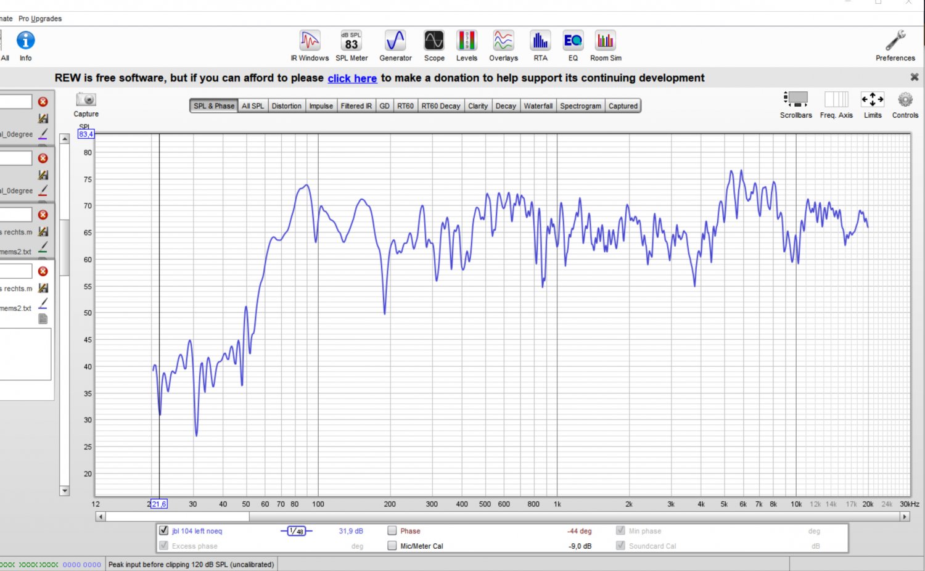Open the RTA analyzer
The width and height of the screenshot is (925, 571).
point(541,46)
